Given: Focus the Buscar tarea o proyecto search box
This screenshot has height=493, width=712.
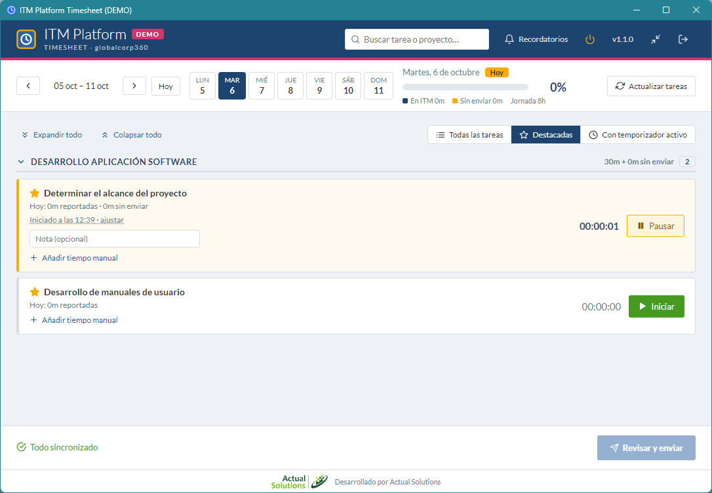Looking at the screenshot, I should tap(417, 39).
